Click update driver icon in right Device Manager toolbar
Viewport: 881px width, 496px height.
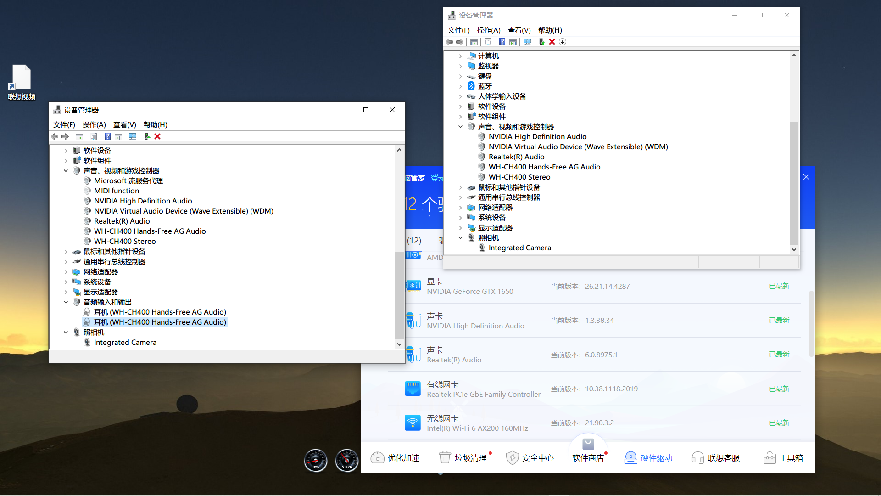coord(541,42)
